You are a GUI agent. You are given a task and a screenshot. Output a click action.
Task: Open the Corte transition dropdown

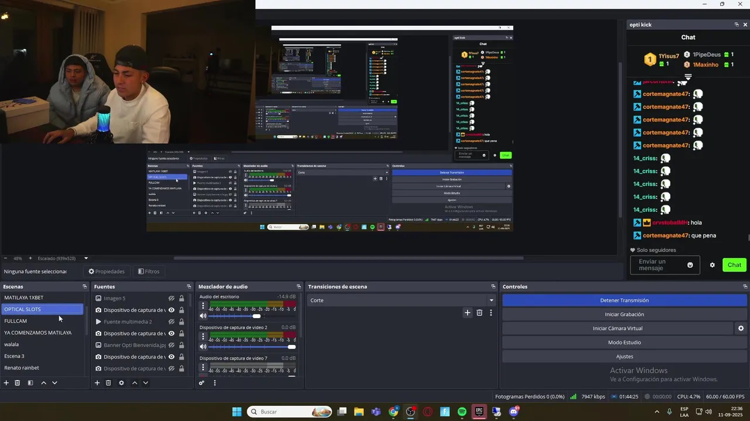click(x=401, y=300)
